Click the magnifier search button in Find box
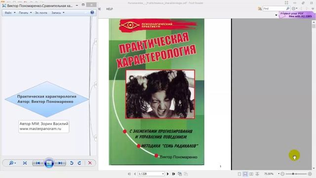Image resolution: width=316 pixels, height=178 pixels. click(288, 8)
